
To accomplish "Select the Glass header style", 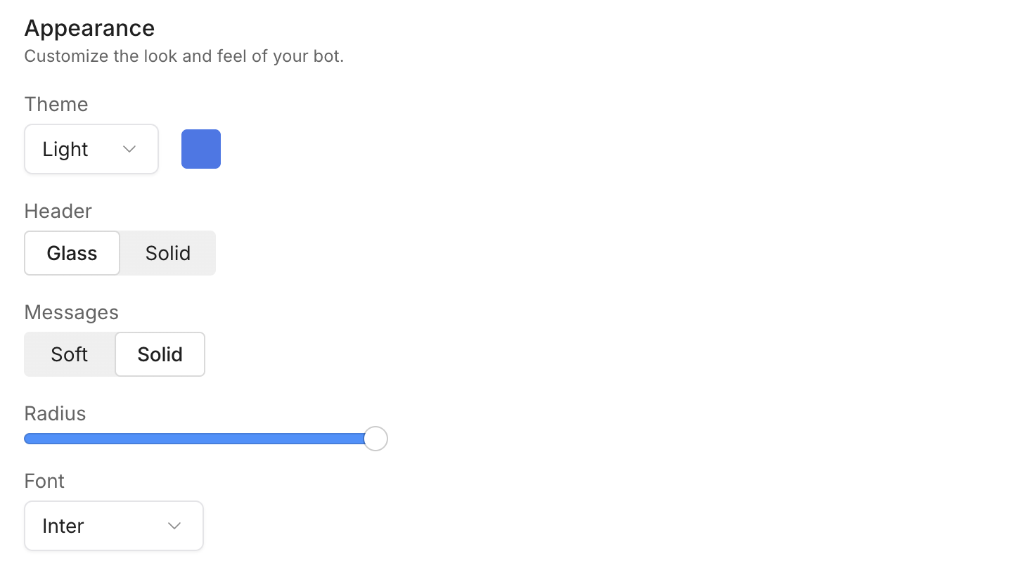I will point(72,253).
